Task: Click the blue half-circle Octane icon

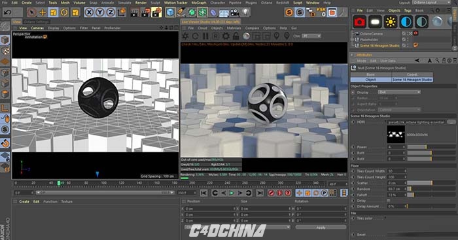Action: pyautogui.click(x=406, y=22)
